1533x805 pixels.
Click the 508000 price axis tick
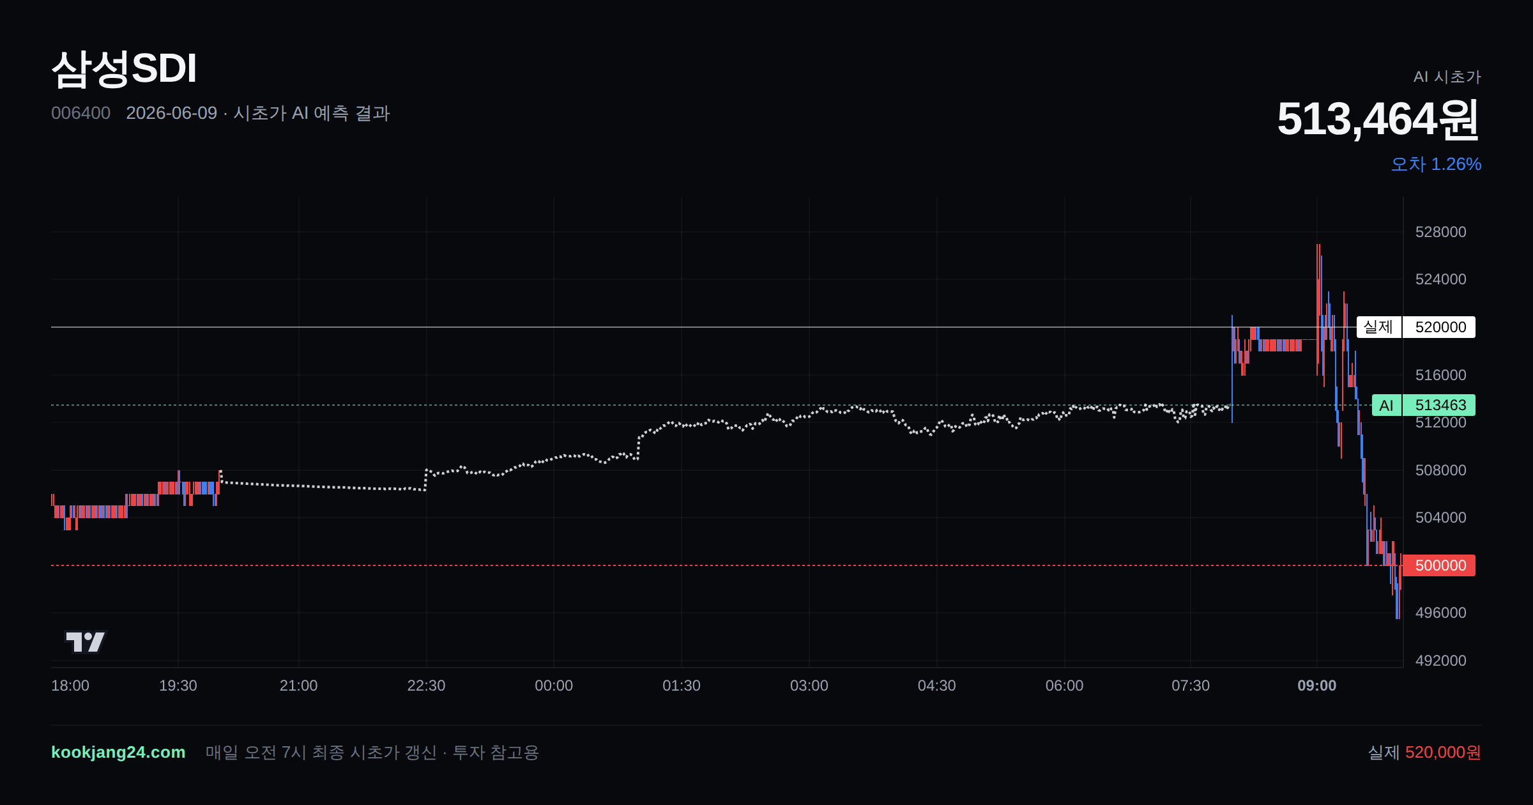point(1440,470)
